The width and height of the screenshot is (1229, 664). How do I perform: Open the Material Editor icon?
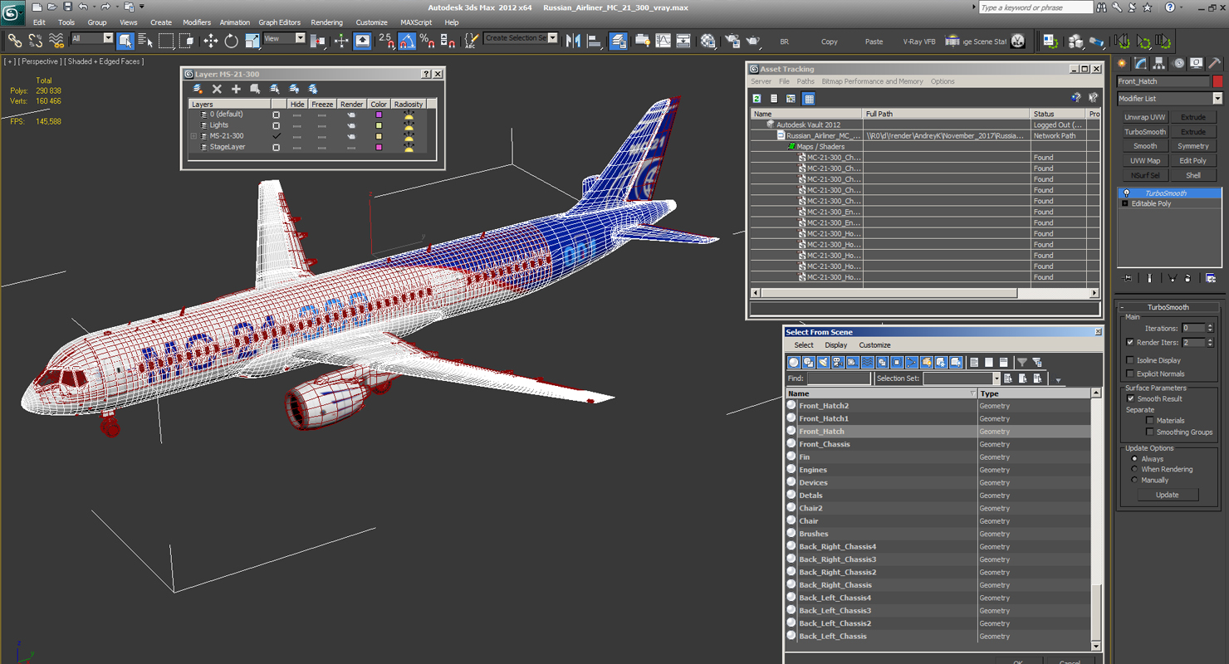point(708,41)
